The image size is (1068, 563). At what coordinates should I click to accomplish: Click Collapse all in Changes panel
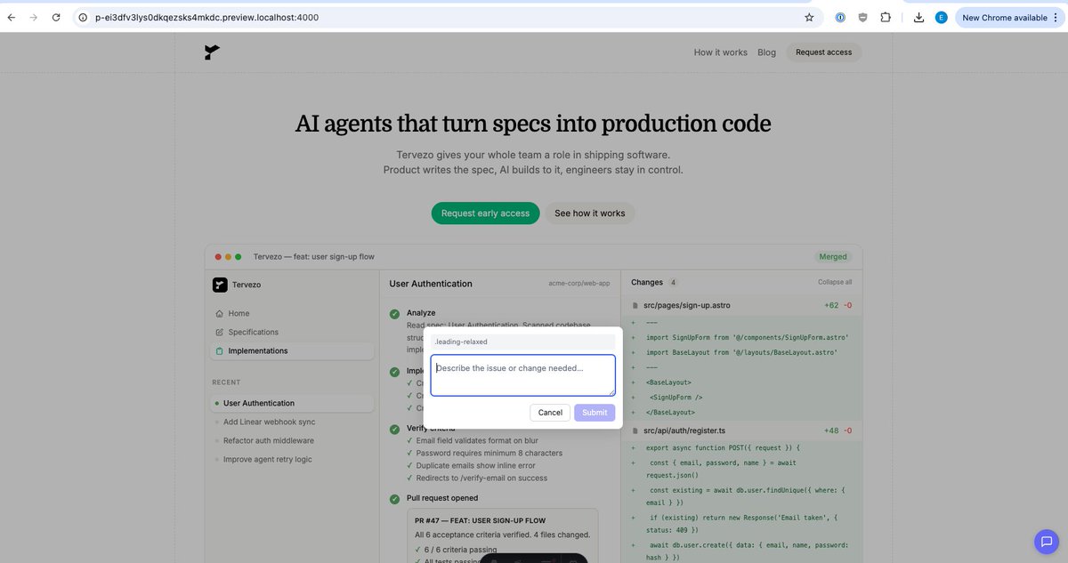click(x=835, y=282)
